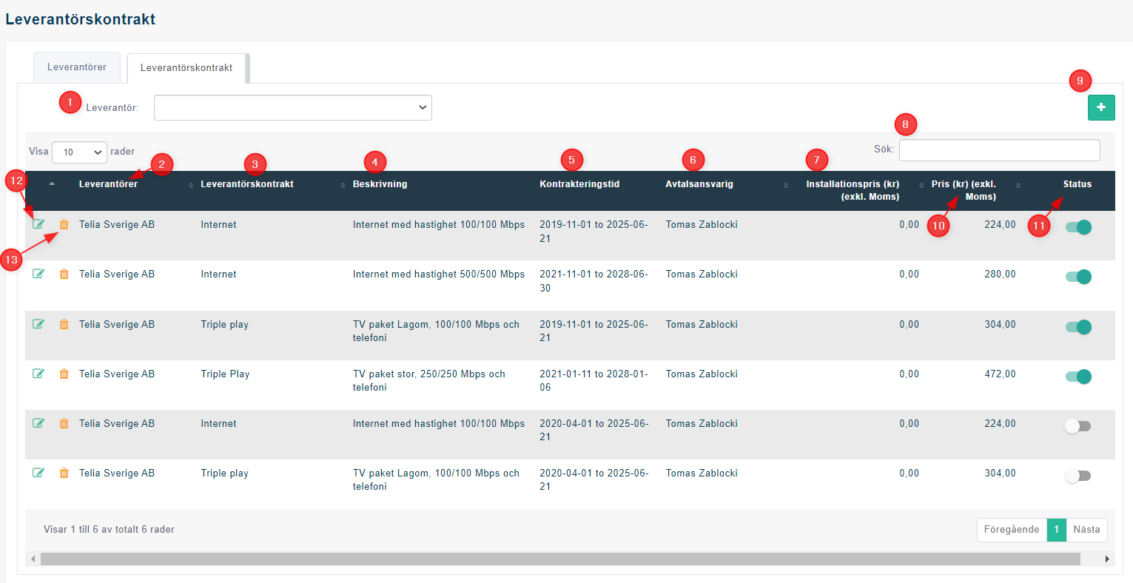Viewport: 1133px width, 583px height.
Task: Click 'Internet med hastighet 500/500 Mbps' cell
Action: tap(439, 274)
